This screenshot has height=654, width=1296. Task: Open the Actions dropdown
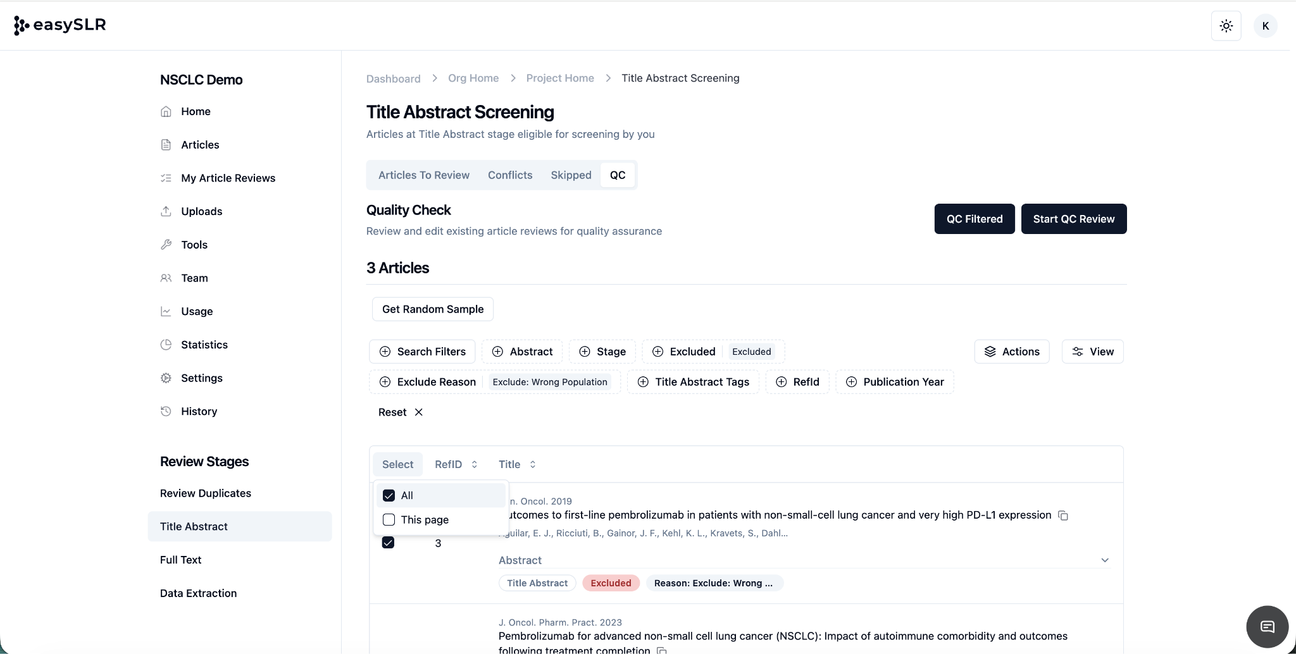tap(1011, 352)
